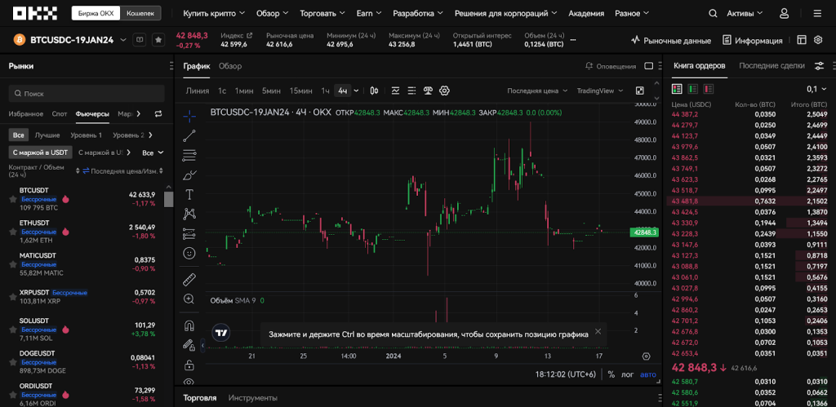Expand chart to fullscreen
This screenshot has height=407, width=836.
coord(639,91)
